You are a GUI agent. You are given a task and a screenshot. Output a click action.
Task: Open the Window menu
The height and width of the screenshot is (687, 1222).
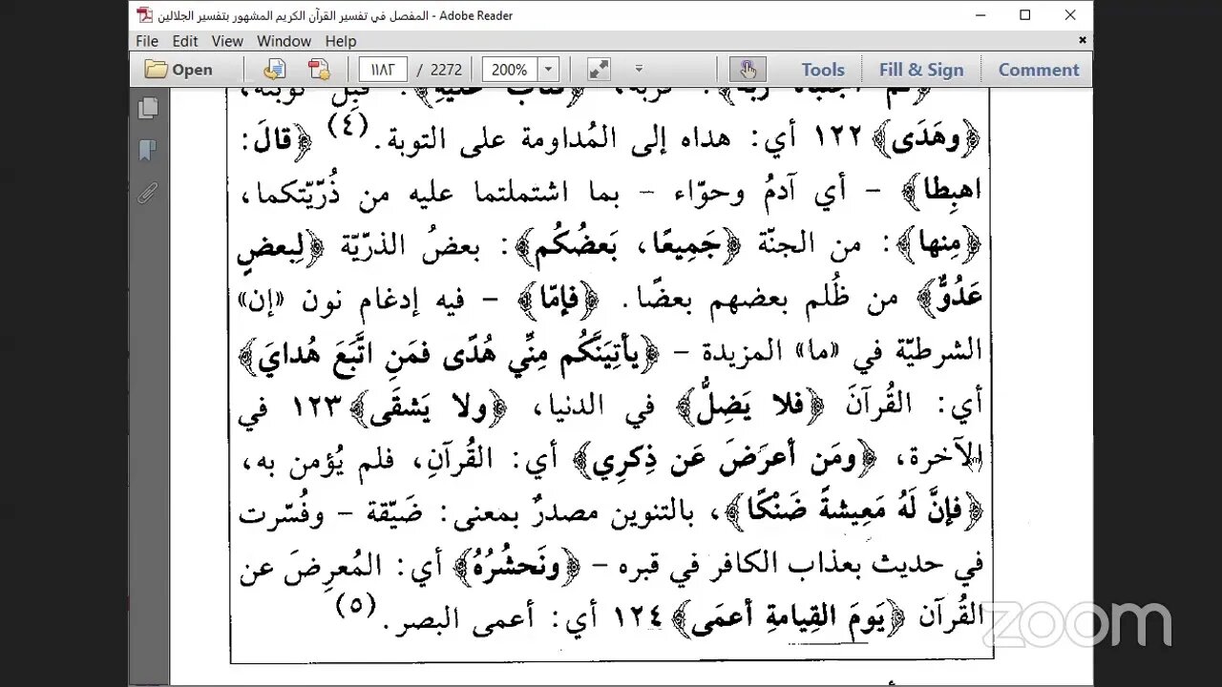(284, 41)
